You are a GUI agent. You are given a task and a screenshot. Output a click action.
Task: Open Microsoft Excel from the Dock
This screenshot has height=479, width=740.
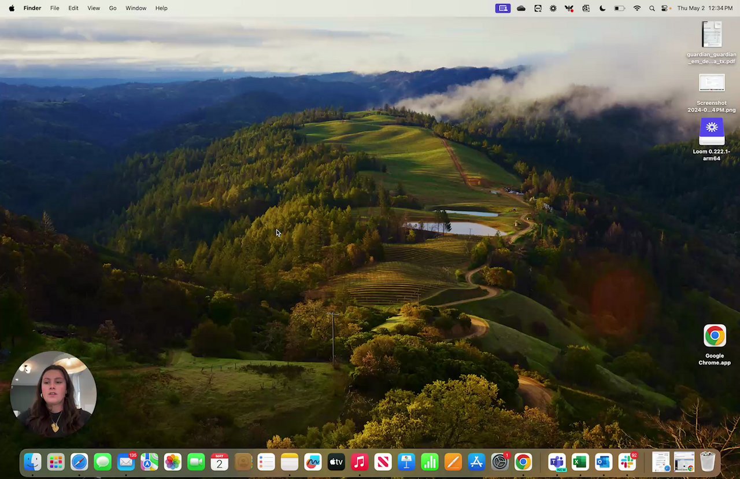pyautogui.click(x=580, y=462)
